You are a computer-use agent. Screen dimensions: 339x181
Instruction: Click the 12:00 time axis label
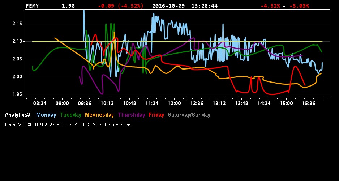tap(174, 104)
